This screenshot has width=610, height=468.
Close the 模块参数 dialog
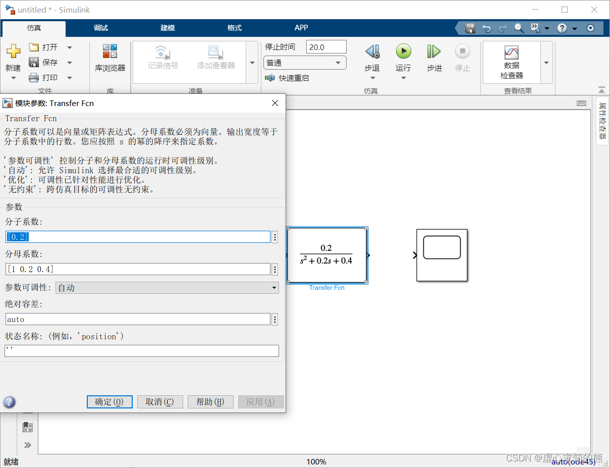275,103
